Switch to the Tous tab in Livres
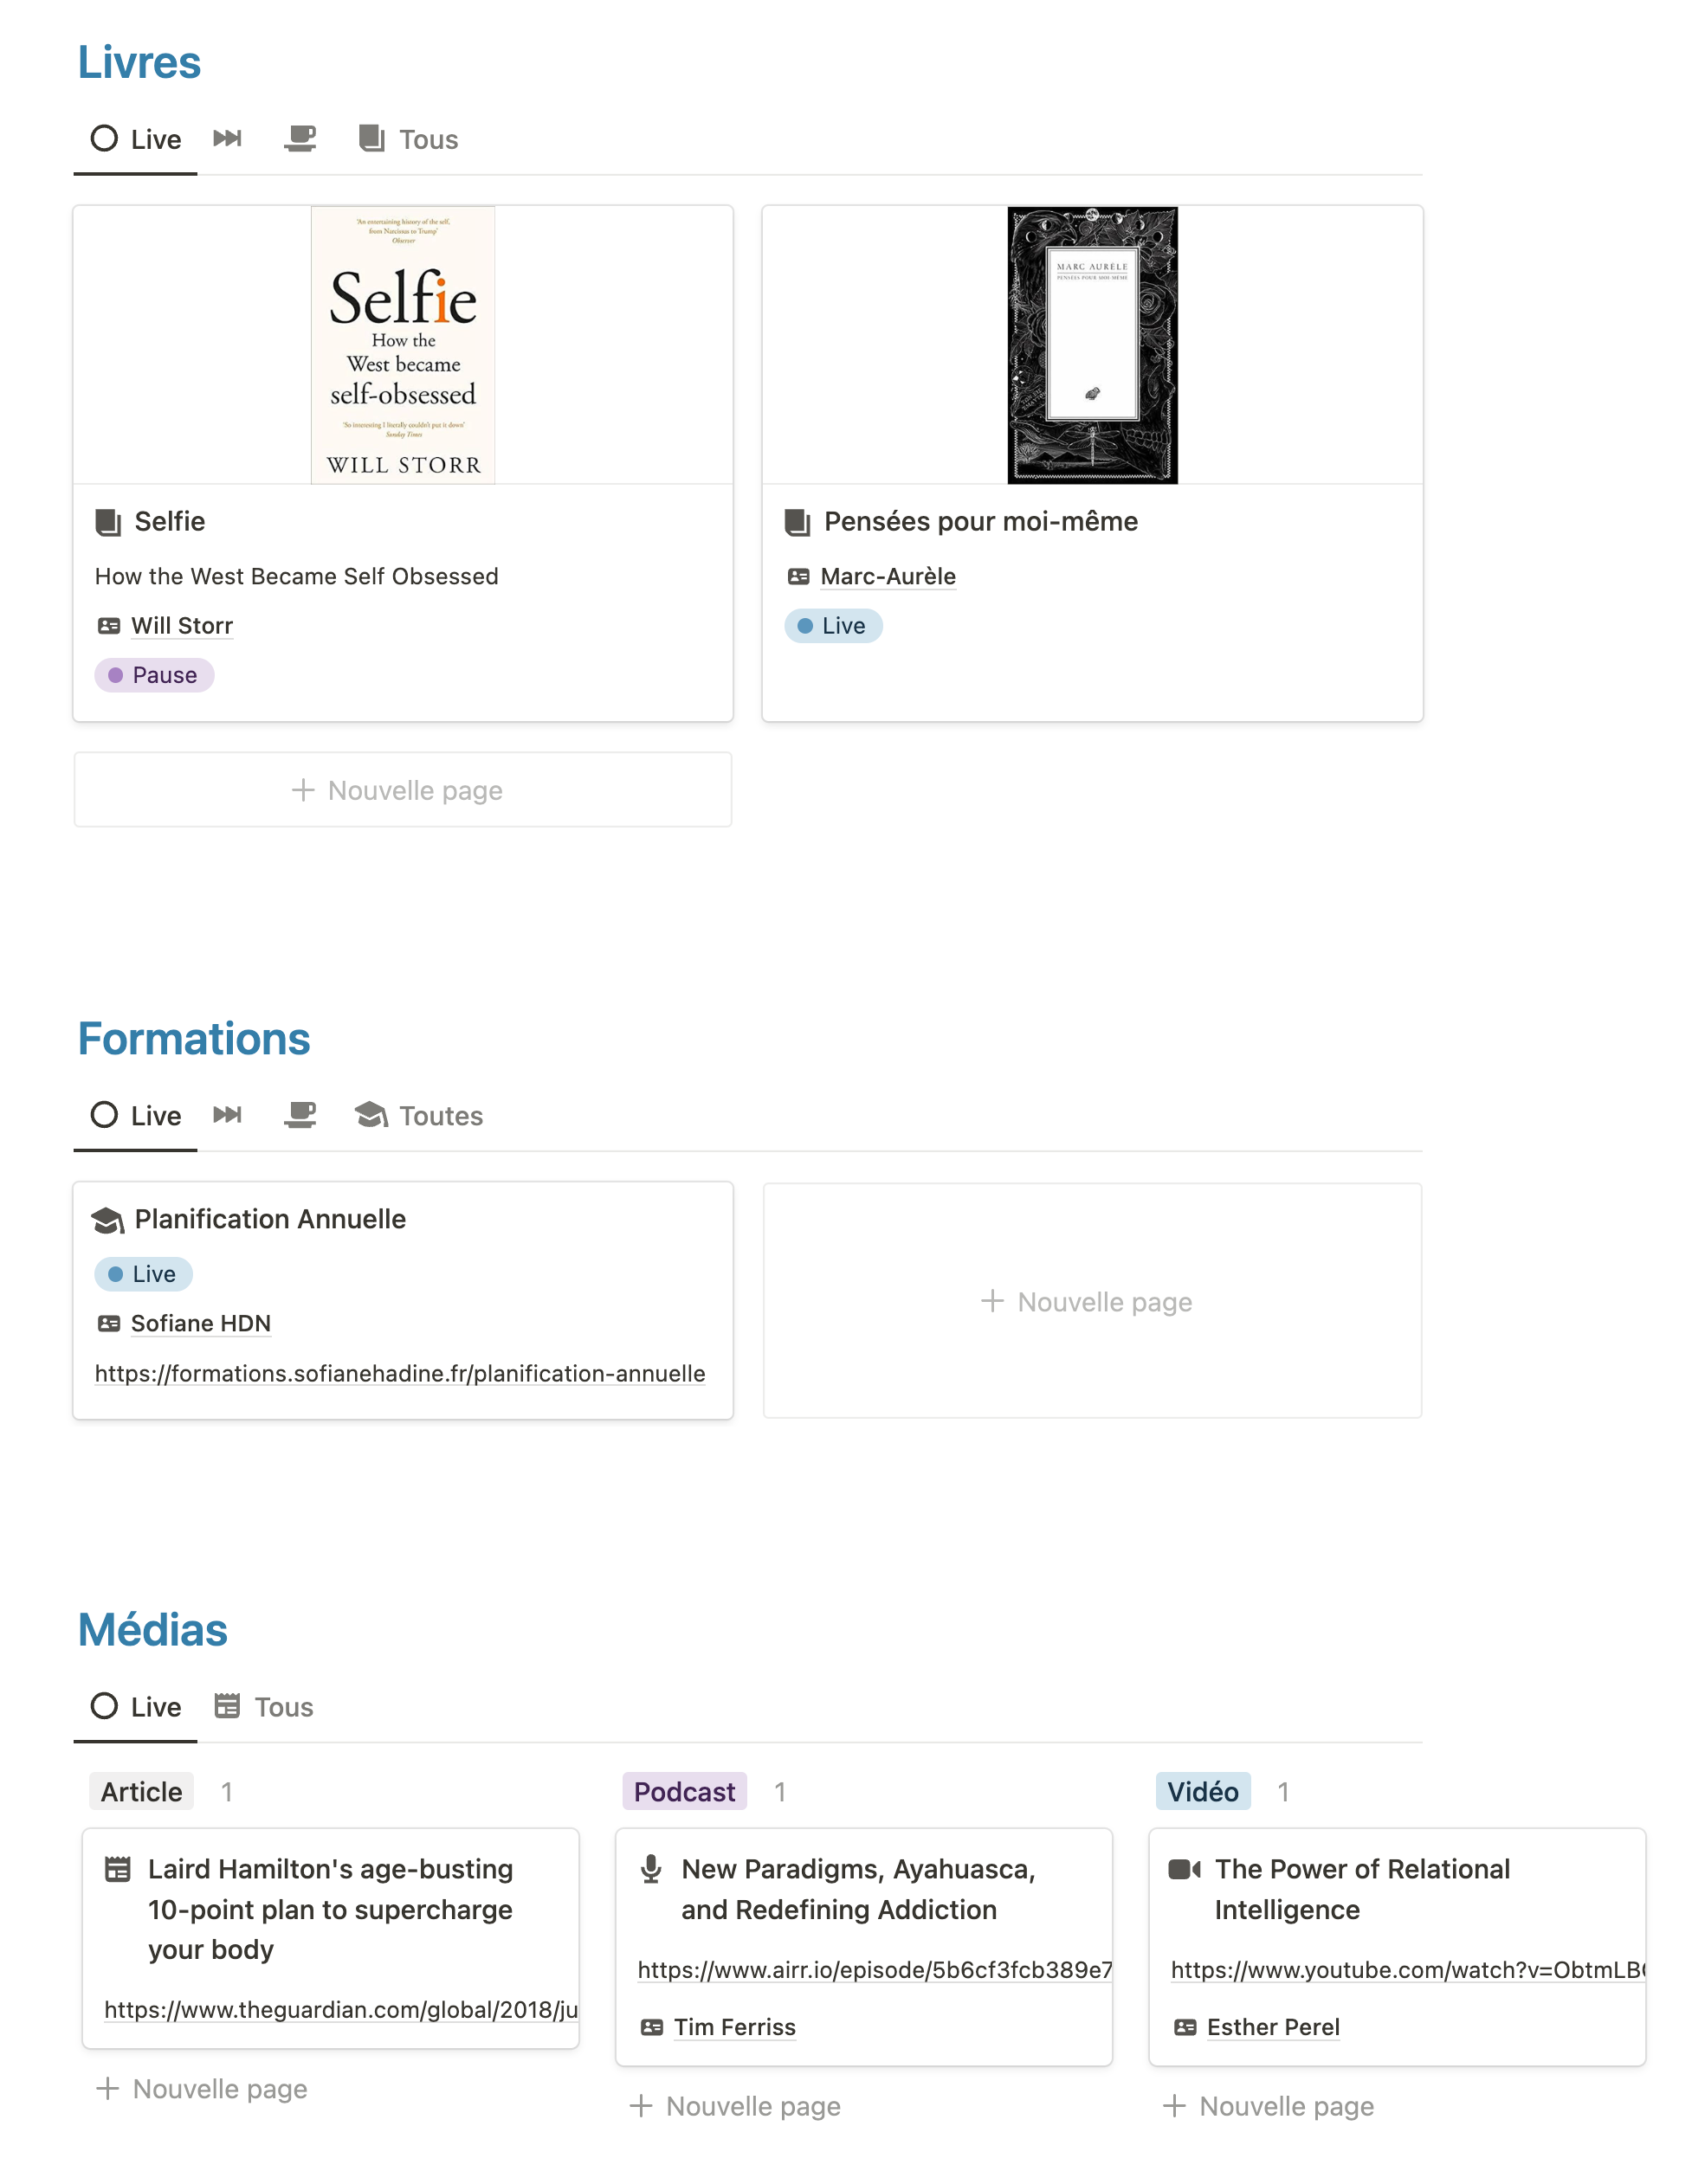1692x2184 pixels. point(410,139)
